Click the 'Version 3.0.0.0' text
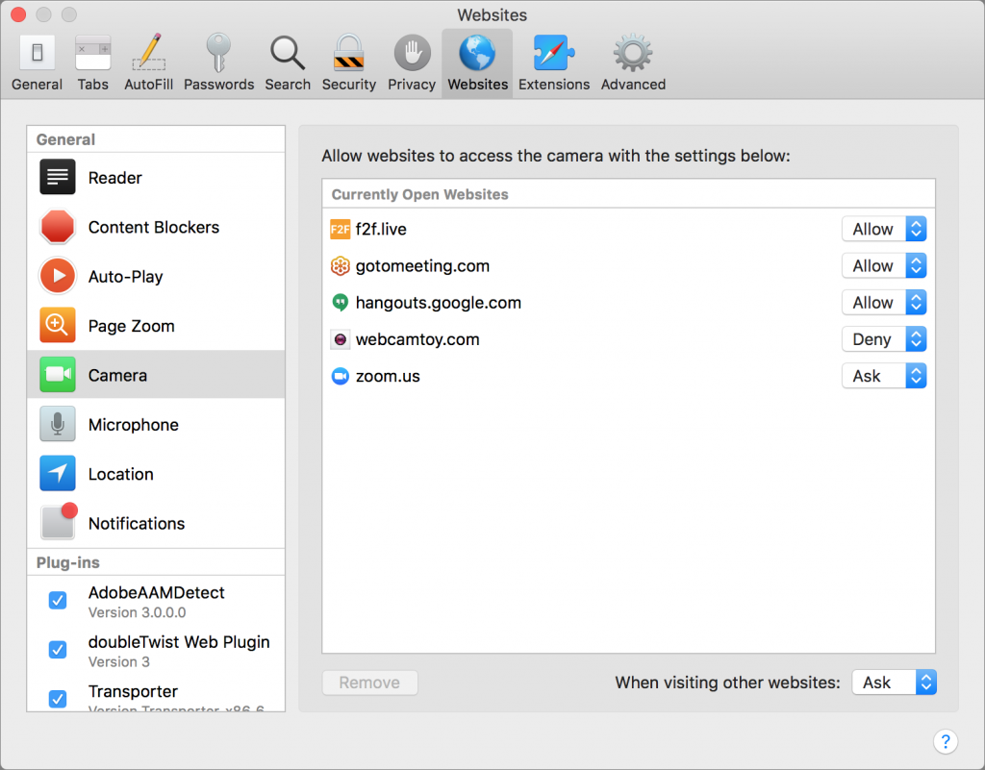Image resolution: width=985 pixels, height=770 pixels. (x=137, y=612)
